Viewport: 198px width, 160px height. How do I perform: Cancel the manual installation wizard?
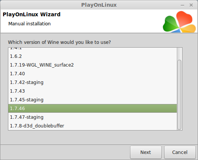tap(180, 152)
